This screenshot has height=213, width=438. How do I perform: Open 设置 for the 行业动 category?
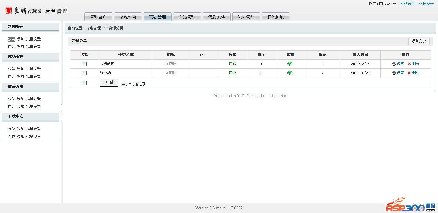pos(400,73)
